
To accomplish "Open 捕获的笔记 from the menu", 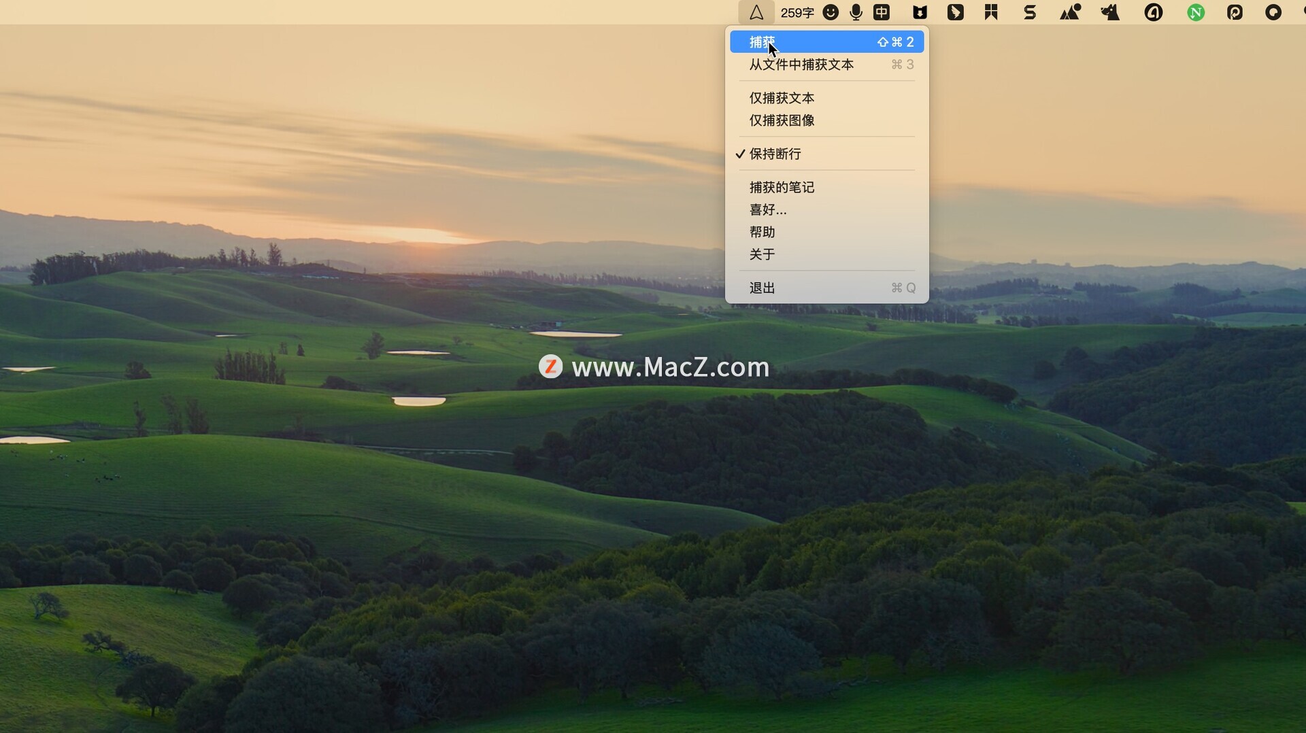I will 826,187.
